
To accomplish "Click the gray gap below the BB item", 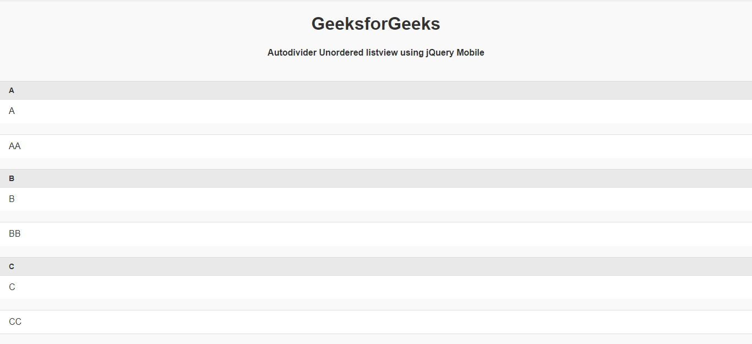I will (376, 252).
